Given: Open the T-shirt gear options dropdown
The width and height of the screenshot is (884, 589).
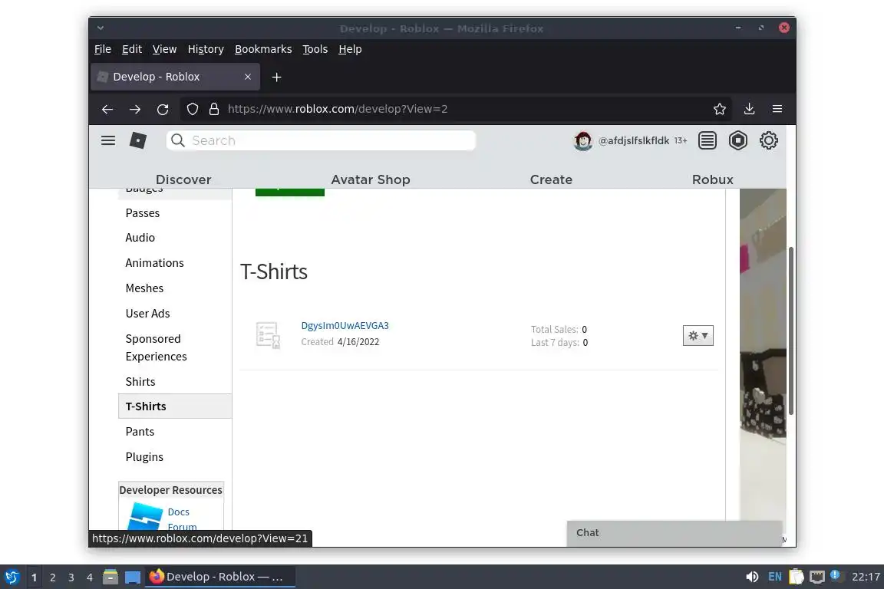Looking at the screenshot, I should tap(698, 335).
